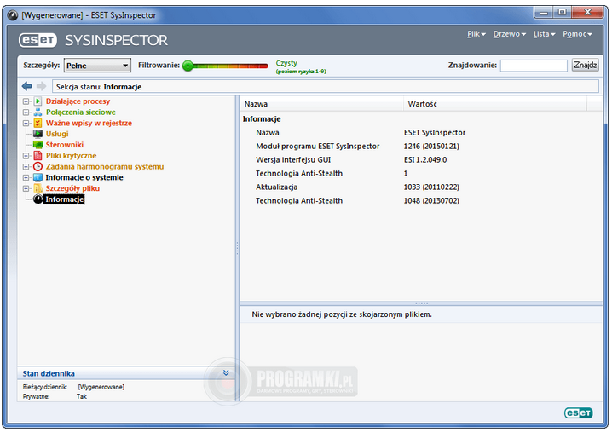The width and height of the screenshot is (612, 432).
Task: Click the Sterowniki driver icon
Action: [38, 145]
